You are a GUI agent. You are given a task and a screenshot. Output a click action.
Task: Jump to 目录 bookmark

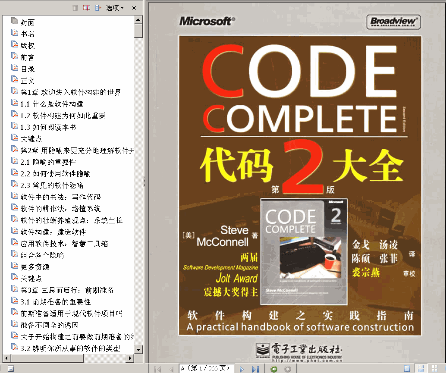point(28,69)
